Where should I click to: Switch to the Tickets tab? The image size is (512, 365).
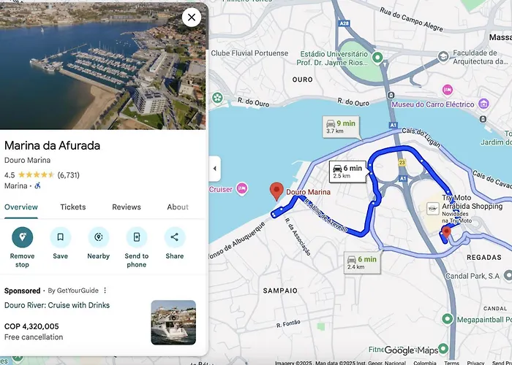73,207
